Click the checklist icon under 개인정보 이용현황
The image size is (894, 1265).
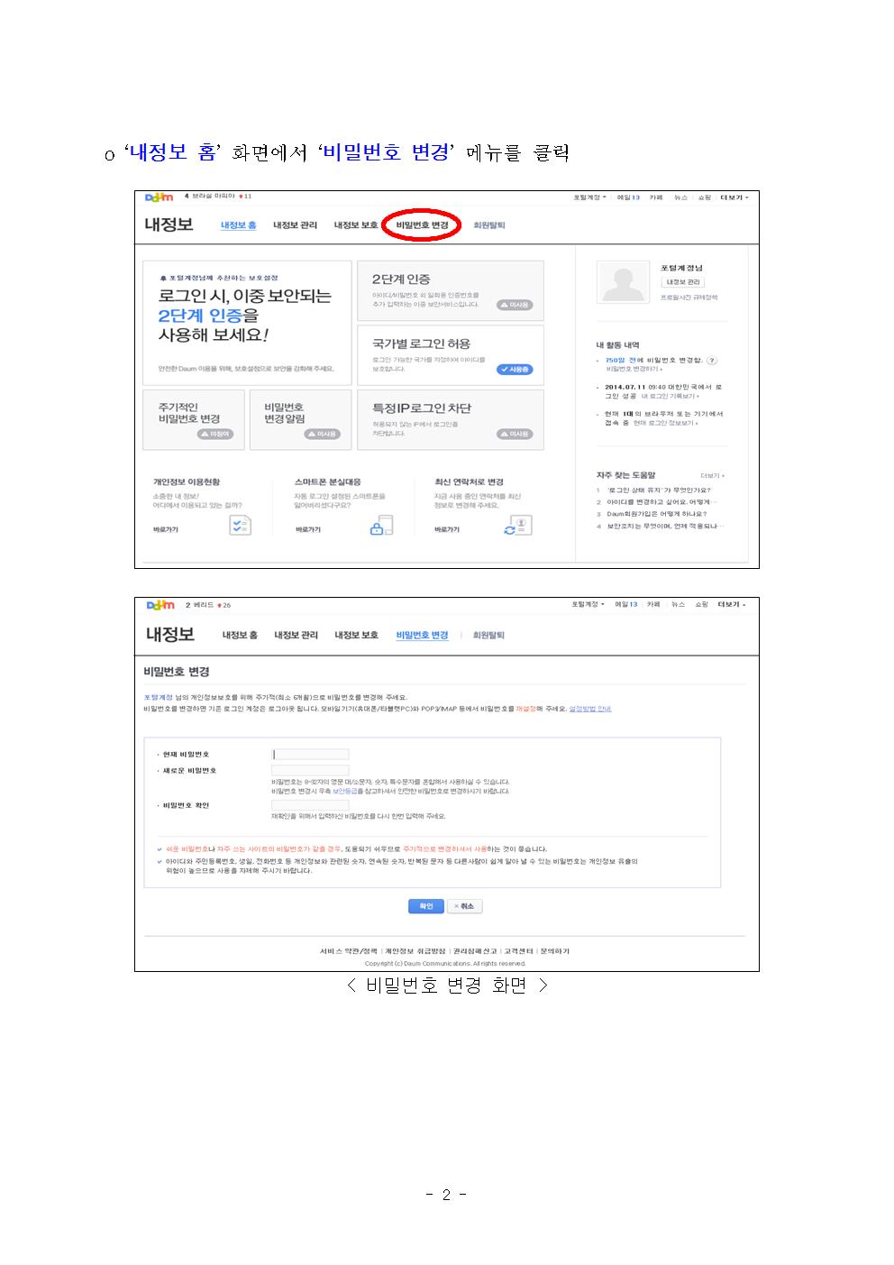pyautogui.click(x=240, y=525)
